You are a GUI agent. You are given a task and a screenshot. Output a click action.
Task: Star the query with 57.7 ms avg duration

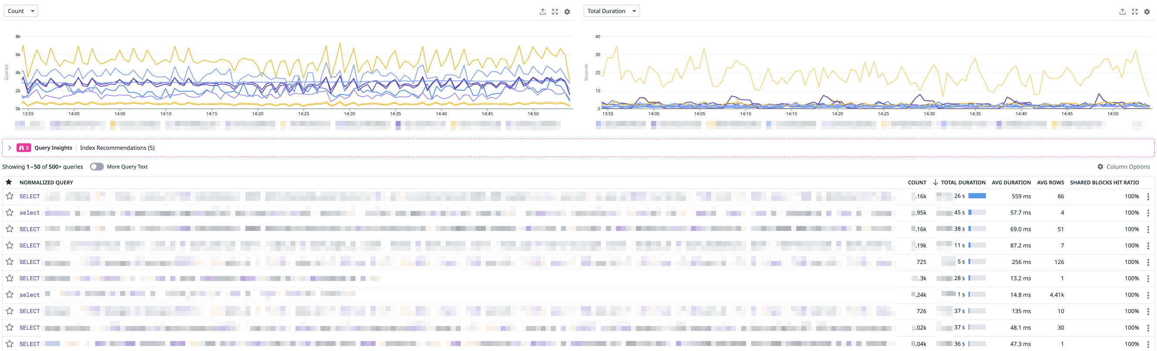10,212
